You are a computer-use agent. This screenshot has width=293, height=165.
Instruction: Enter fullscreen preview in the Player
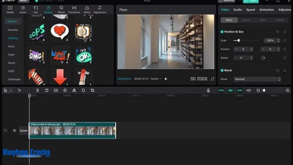click(x=213, y=79)
